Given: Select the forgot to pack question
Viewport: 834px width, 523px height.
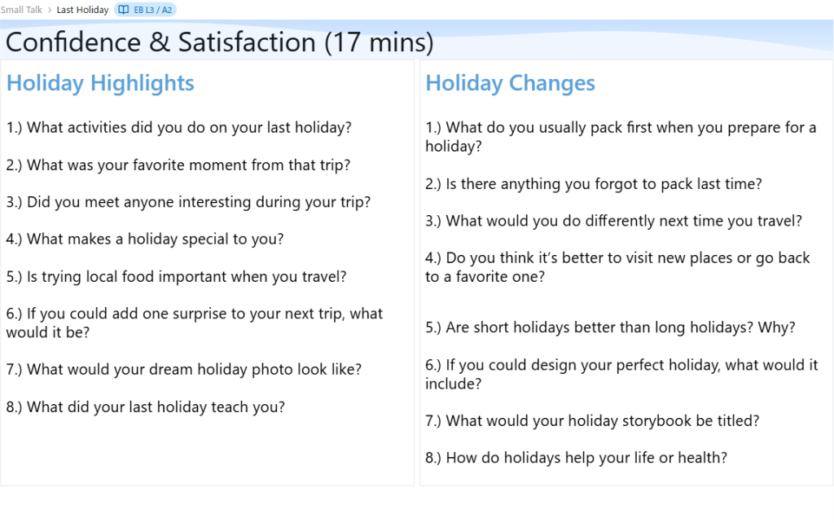Looking at the screenshot, I should 593,184.
